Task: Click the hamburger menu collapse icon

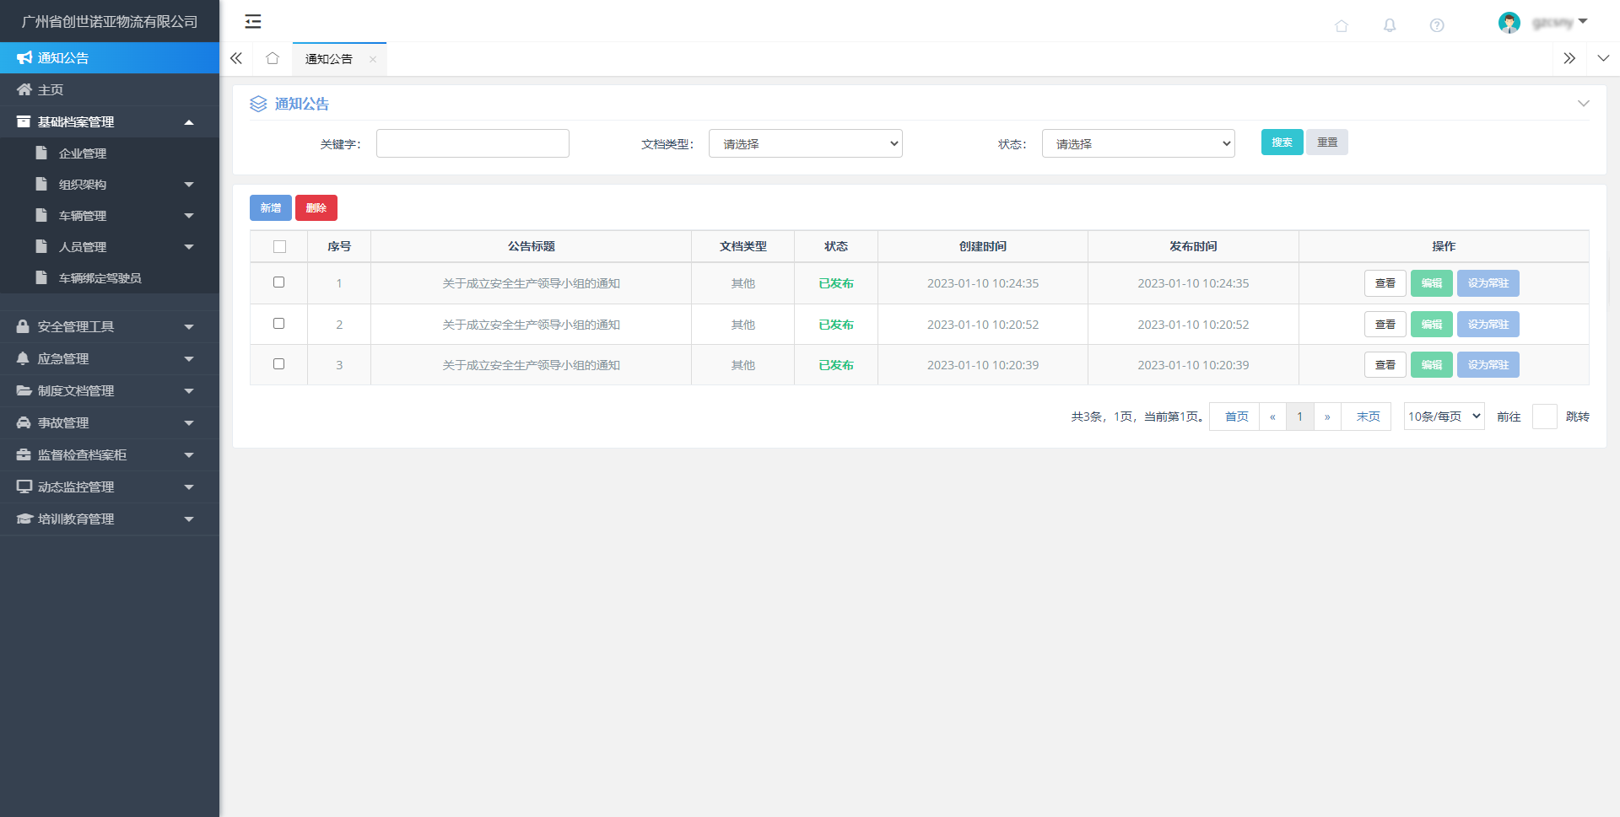Action: coord(252,22)
